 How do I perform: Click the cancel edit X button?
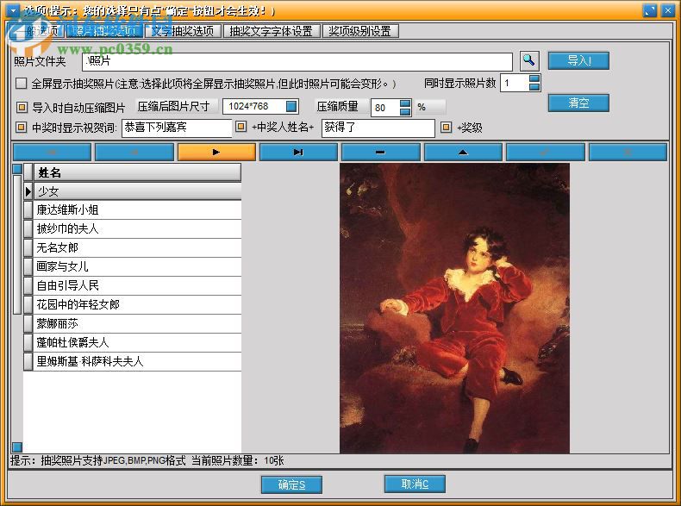[628, 152]
